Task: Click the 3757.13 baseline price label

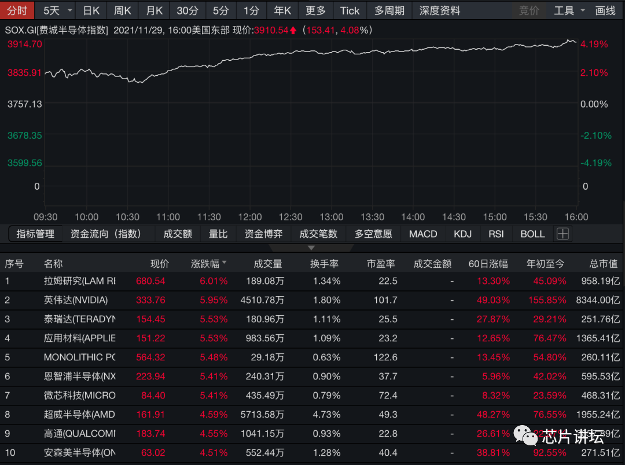Action: tap(25, 105)
